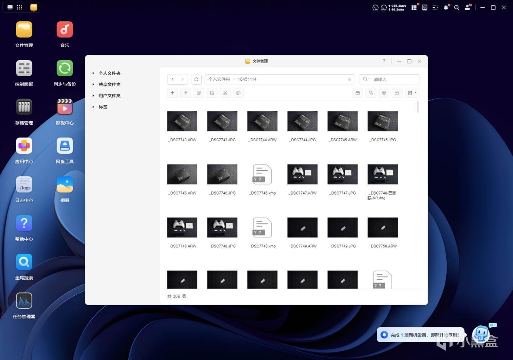The image size is (513, 360).
Task: Select thumbnail _DSC7745.JPG
Action: 382,121
